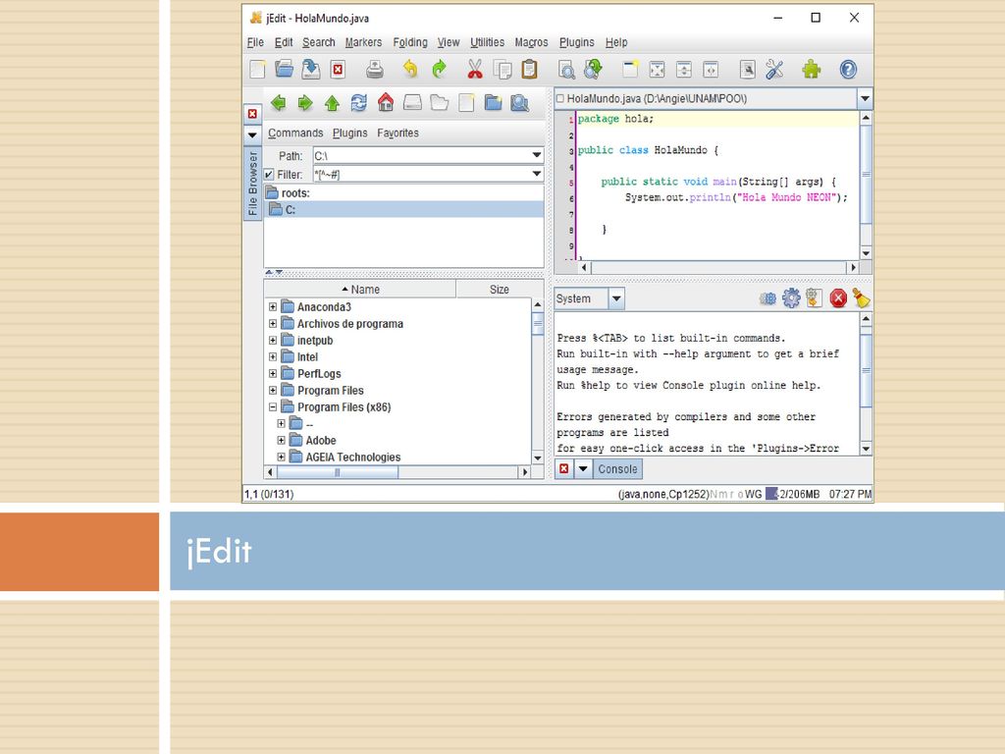Viewport: 1005px width, 754px height.
Task: Collapse the Program Files (x86) folder
Action: [273, 407]
